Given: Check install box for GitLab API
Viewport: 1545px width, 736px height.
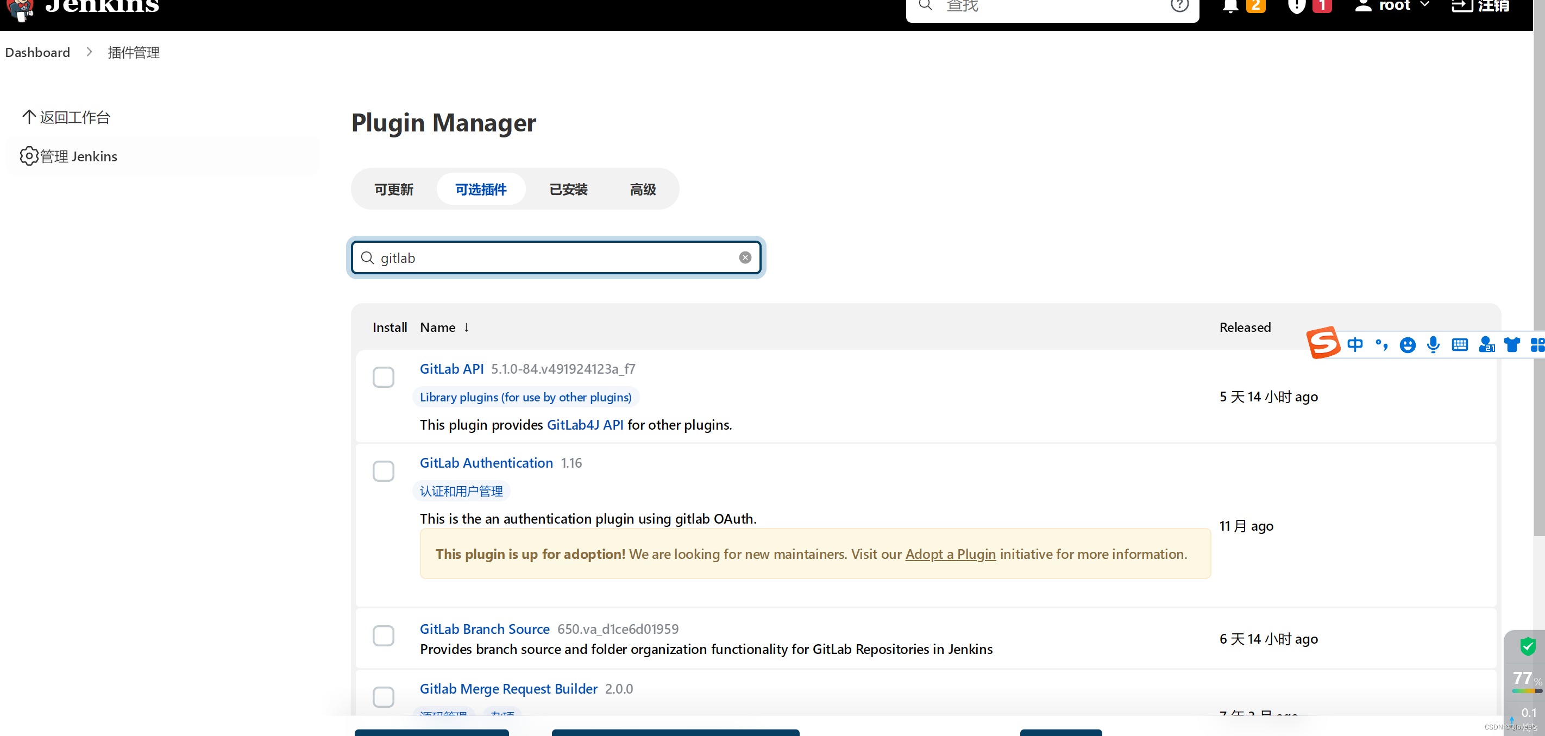Looking at the screenshot, I should click(x=383, y=377).
